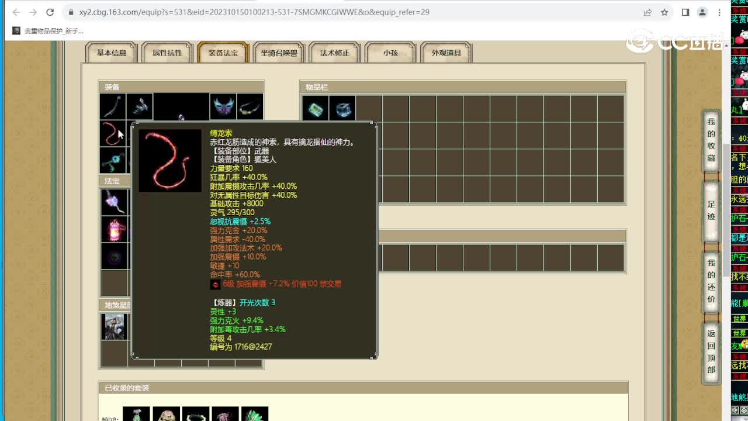Switch to the 外观道具 tab
Viewport: 748px width, 421px height.
pyautogui.click(x=446, y=53)
